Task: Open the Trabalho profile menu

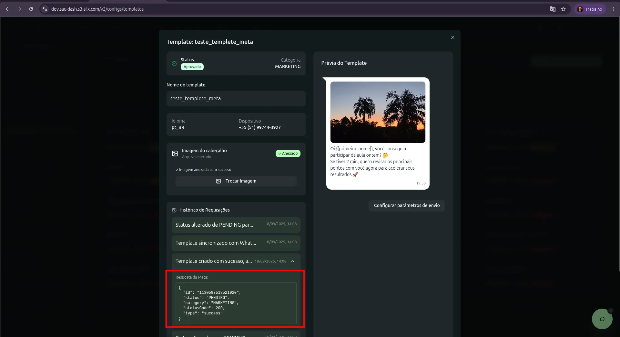Action: click(x=590, y=9)
